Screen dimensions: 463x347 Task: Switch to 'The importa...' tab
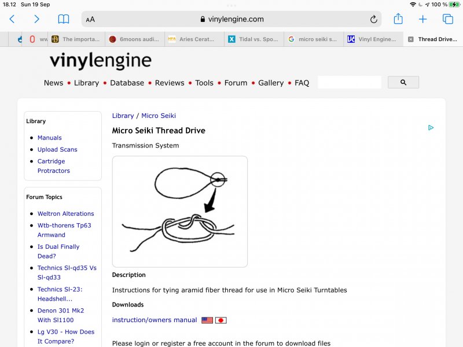[76, 39]
